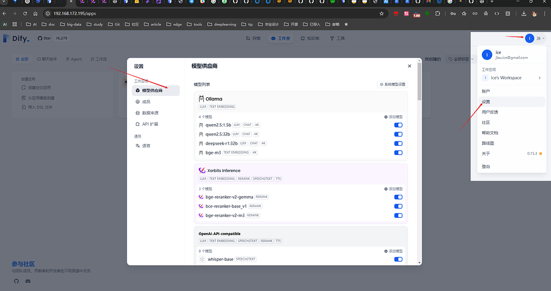Click the Discord icon in community footer
Image resolution: width=551 pixels, height=291 pixels.
pos(28,281)
